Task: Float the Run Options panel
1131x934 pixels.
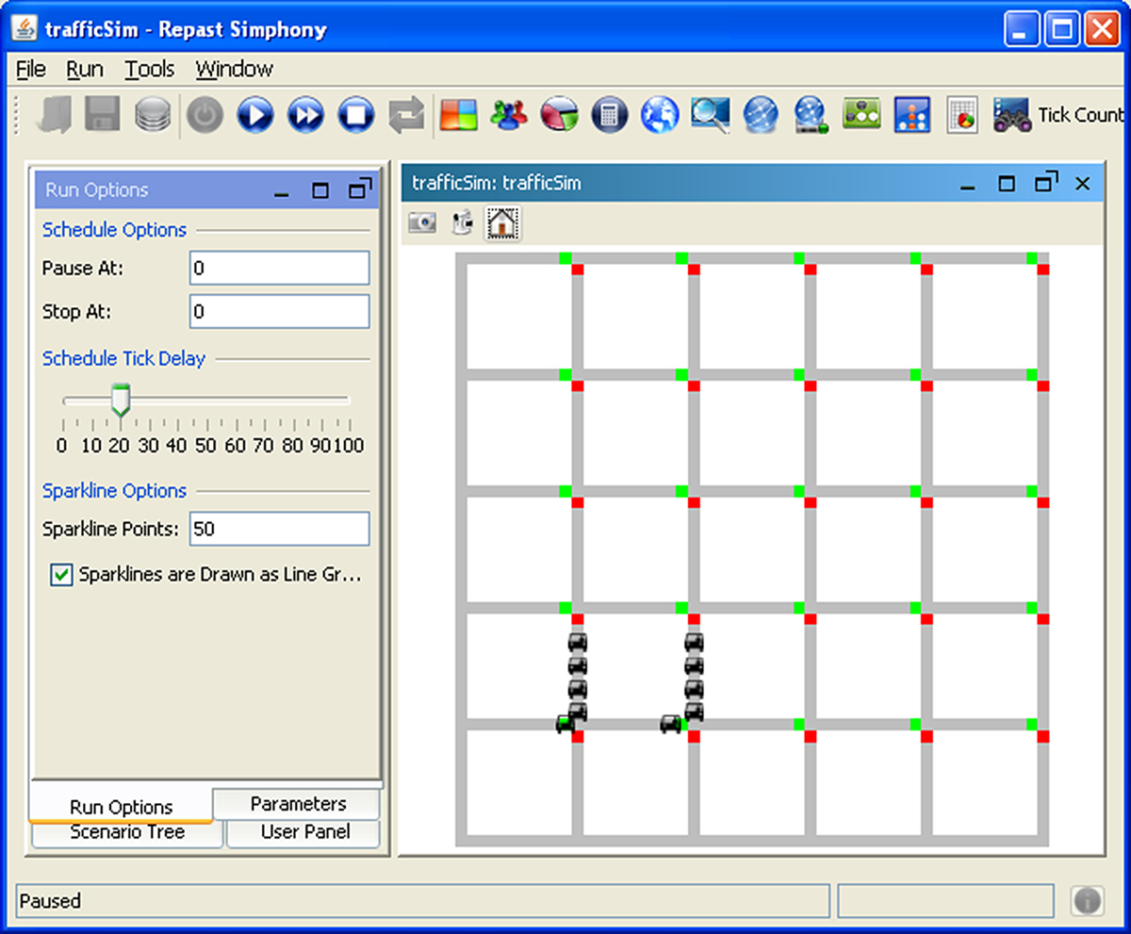Action: tap(360, 189)
